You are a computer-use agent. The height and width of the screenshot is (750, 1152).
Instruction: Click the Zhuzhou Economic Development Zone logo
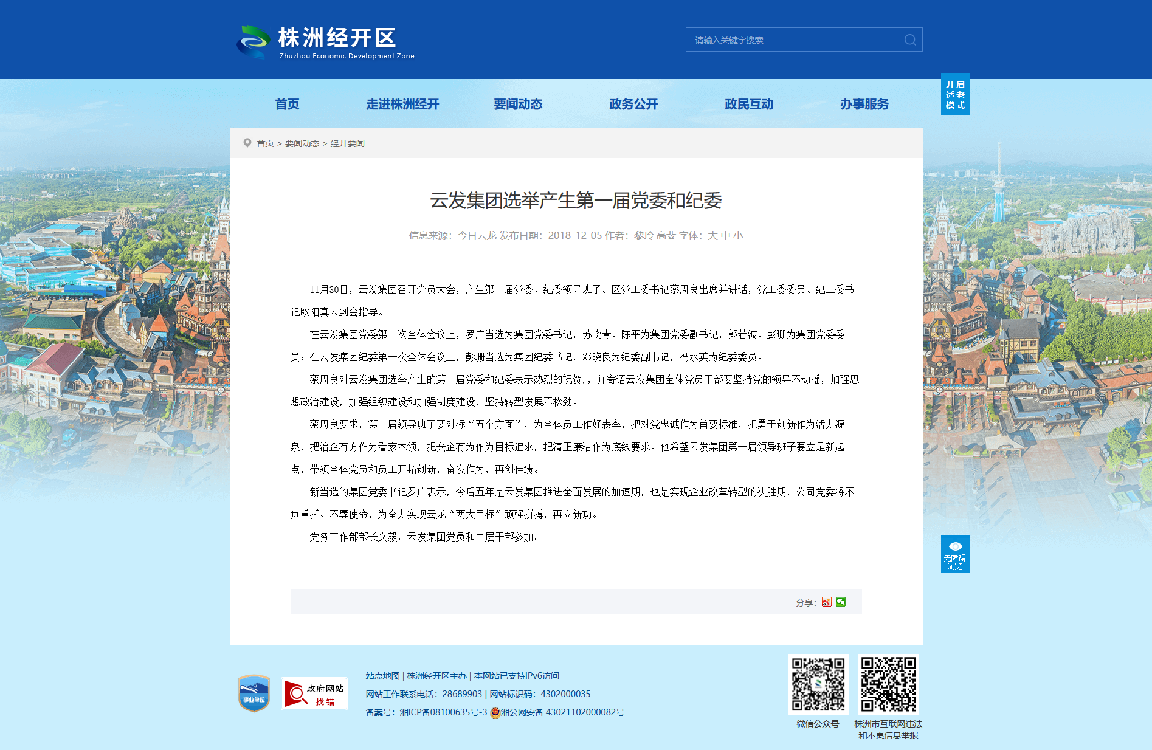point(325,41)
